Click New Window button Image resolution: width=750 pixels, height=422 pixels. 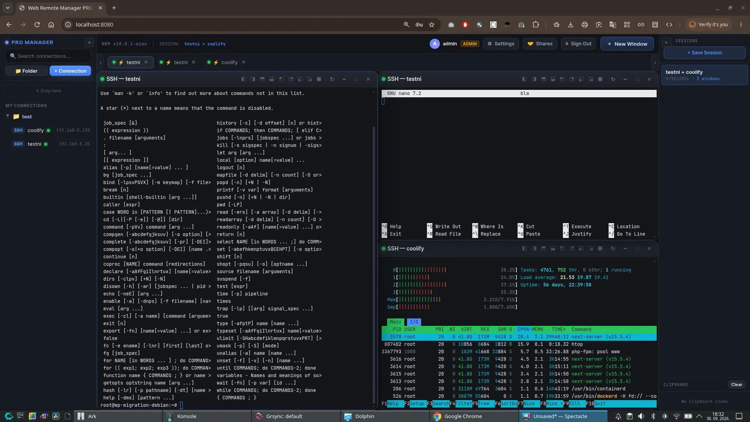click(x=627, y=44)
